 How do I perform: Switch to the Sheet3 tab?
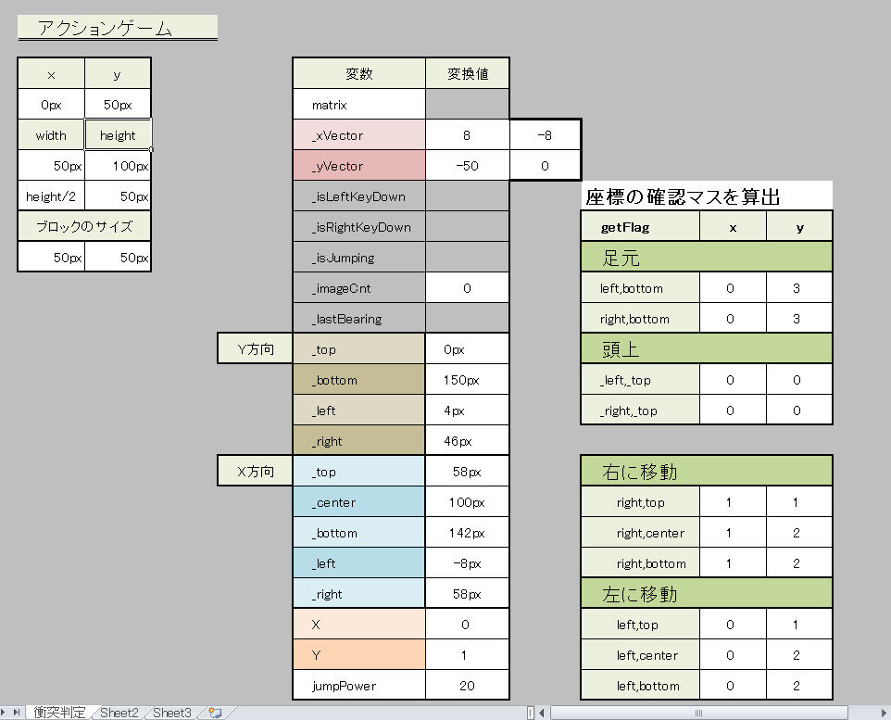click(x=172, y=713)
